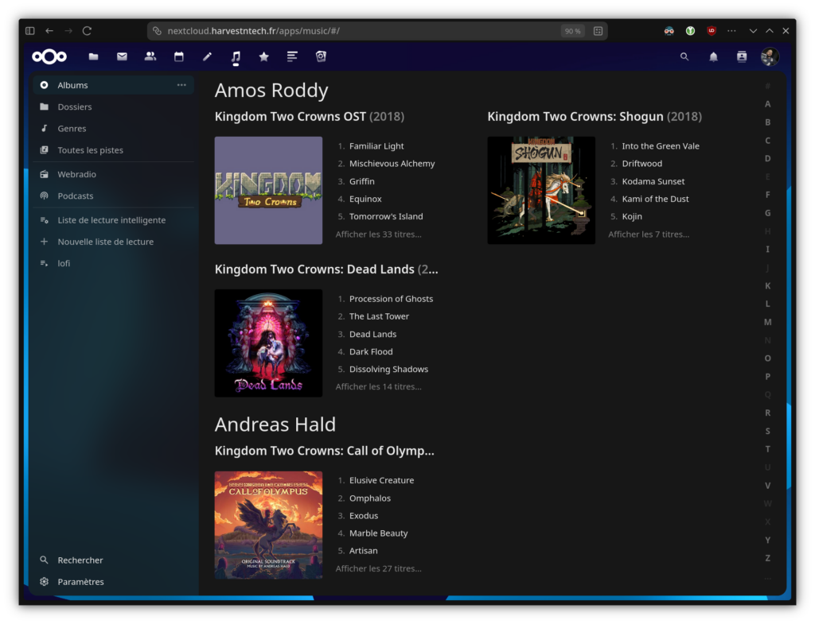Open Nextcloud notifications bell
The image size is (815, 624).
[x=713, y=56]
